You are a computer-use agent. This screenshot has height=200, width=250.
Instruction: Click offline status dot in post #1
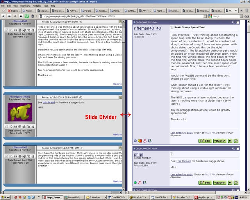[x=135, y=141]
